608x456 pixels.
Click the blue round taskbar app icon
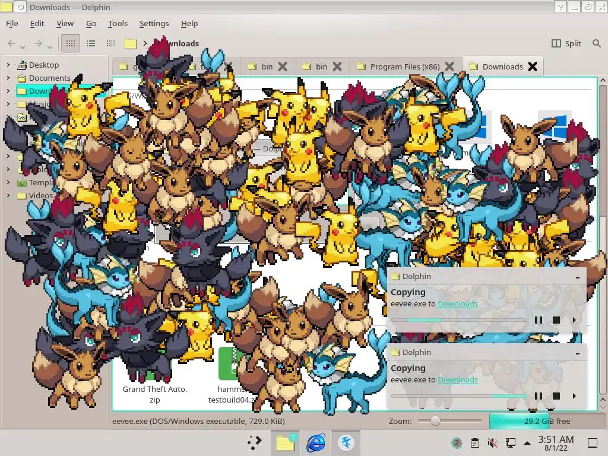pyautogui.click(x=346, y=442)
